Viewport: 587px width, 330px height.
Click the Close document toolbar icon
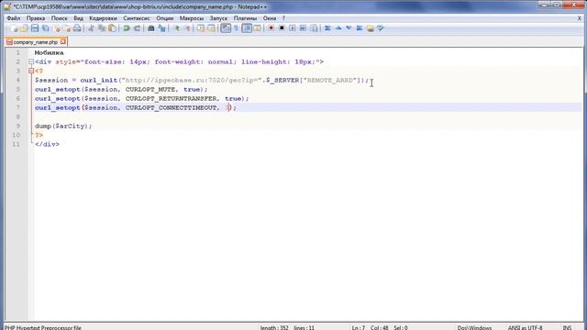(57, 28)
